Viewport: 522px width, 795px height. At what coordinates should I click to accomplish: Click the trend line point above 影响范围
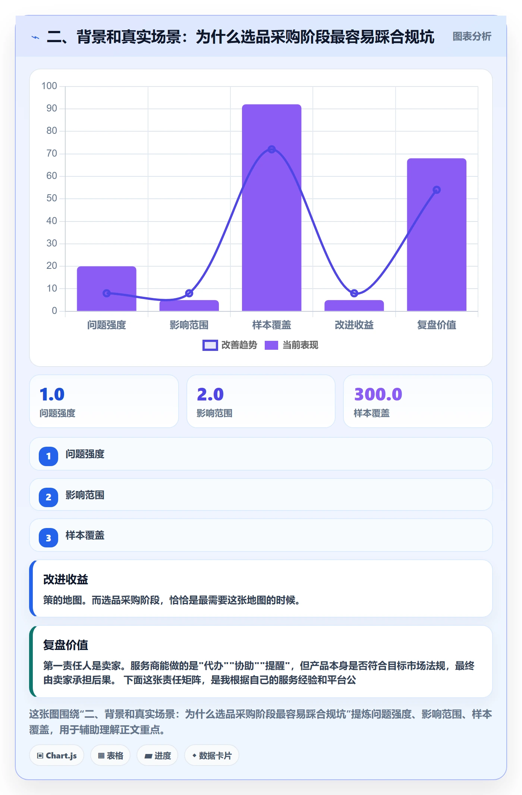[189, 293]
